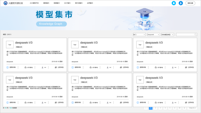Click 查看详情 info icon on bottom-left card
This screenshot has width=201, height=113.
pos(8,102)
